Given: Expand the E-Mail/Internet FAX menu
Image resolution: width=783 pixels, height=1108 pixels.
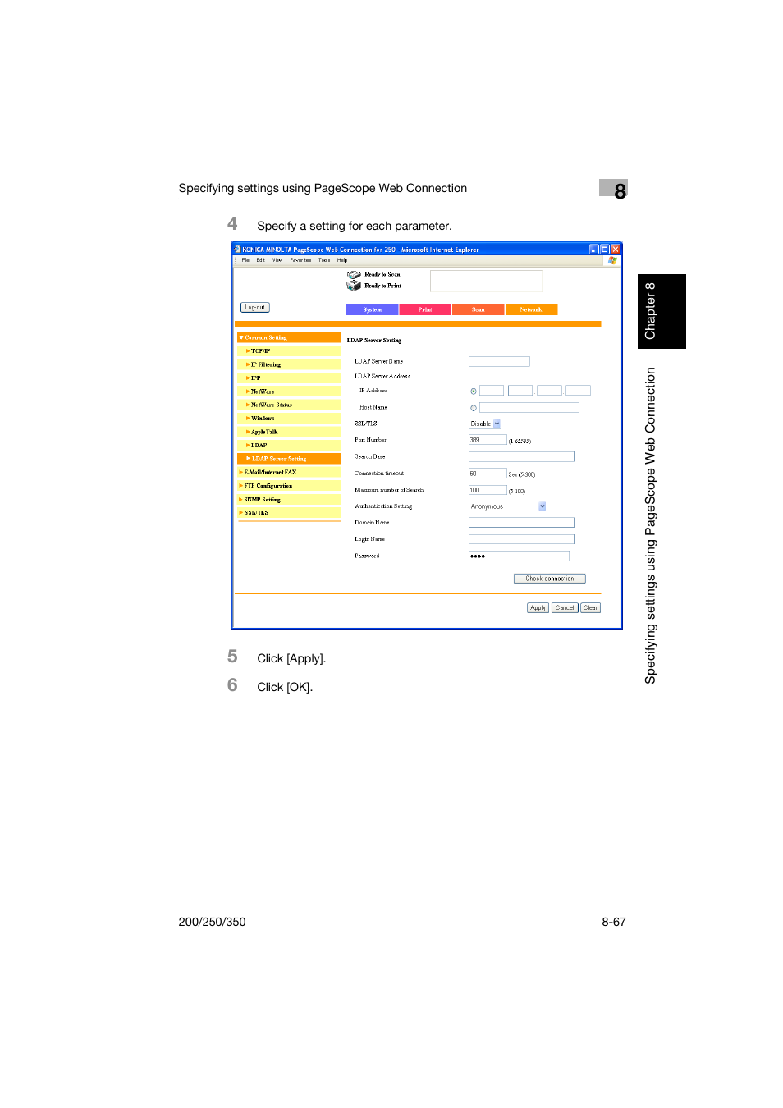Looking at the screenshot, I should click(x=289, y=473).
